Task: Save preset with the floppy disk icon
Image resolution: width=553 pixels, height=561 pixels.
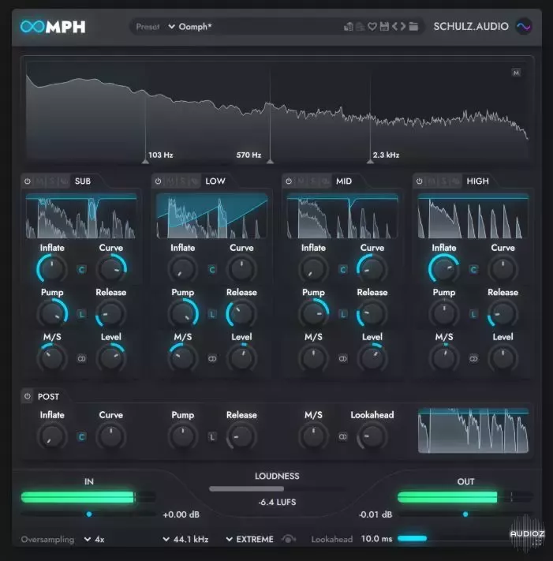Action: coord(384,27)
